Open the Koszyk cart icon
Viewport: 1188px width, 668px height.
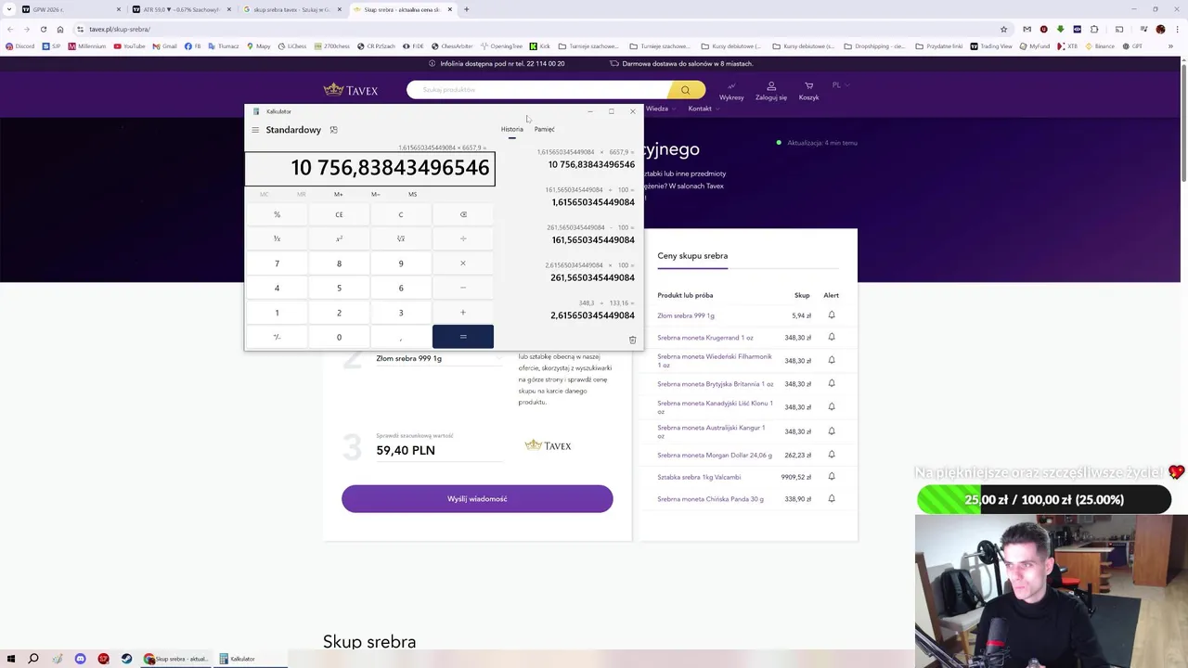(x=808, y=91)
